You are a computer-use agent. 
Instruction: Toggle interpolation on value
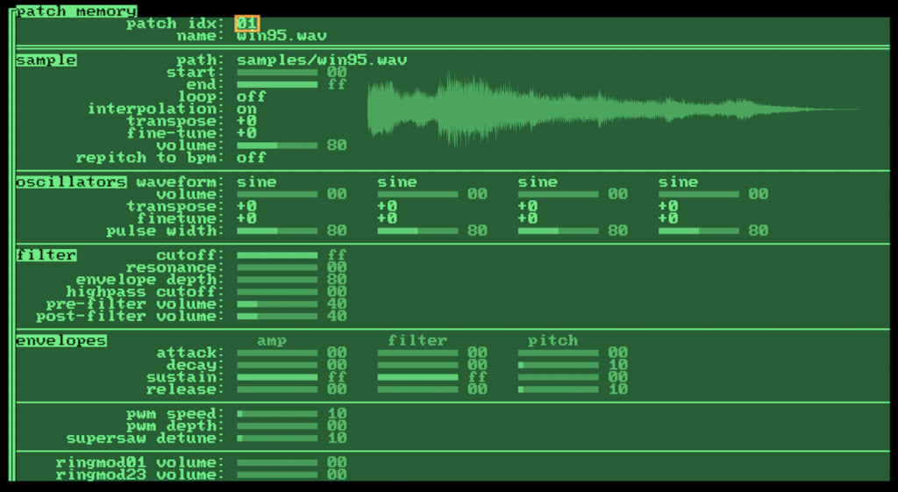[246, 109]
